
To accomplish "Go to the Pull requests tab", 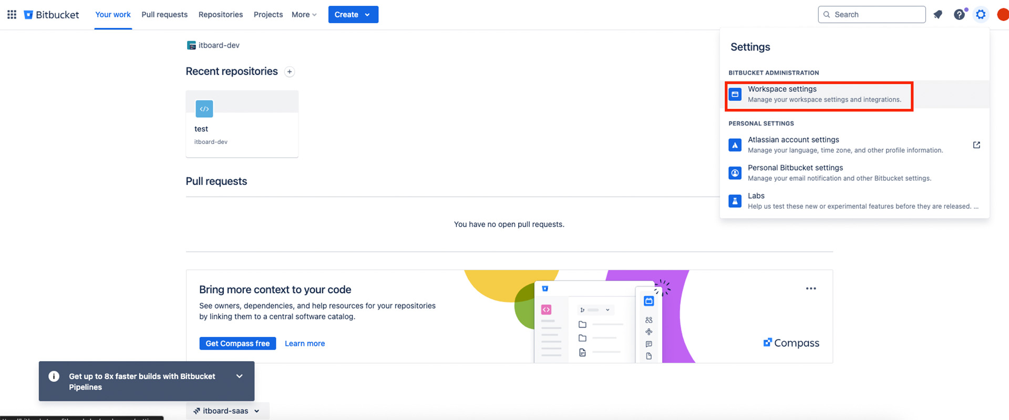I will (164, 15).
